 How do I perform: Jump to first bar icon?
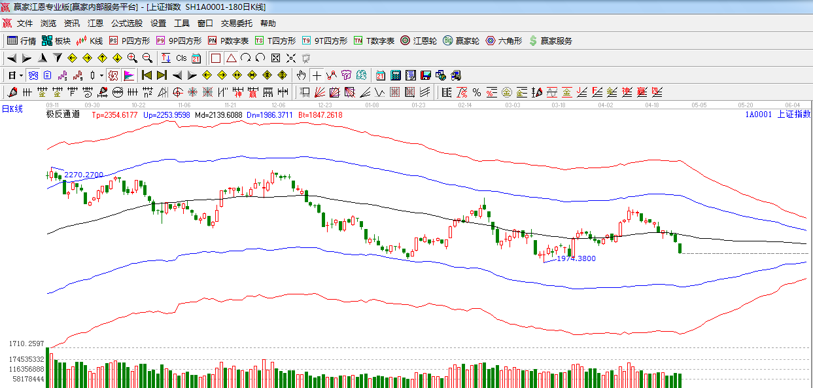(147, 75)
